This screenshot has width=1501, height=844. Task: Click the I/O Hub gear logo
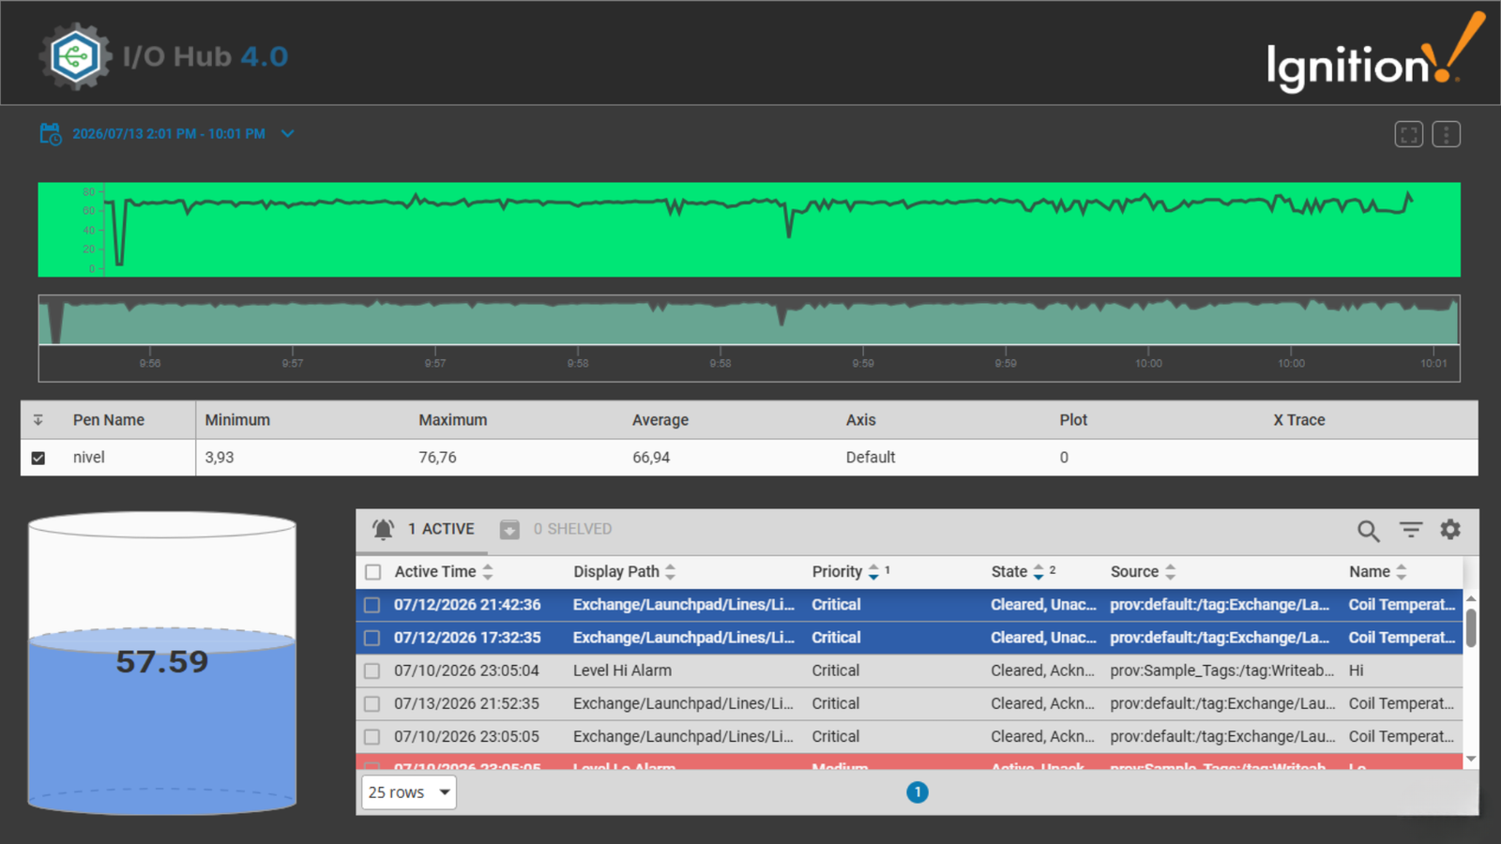point(75,56)
